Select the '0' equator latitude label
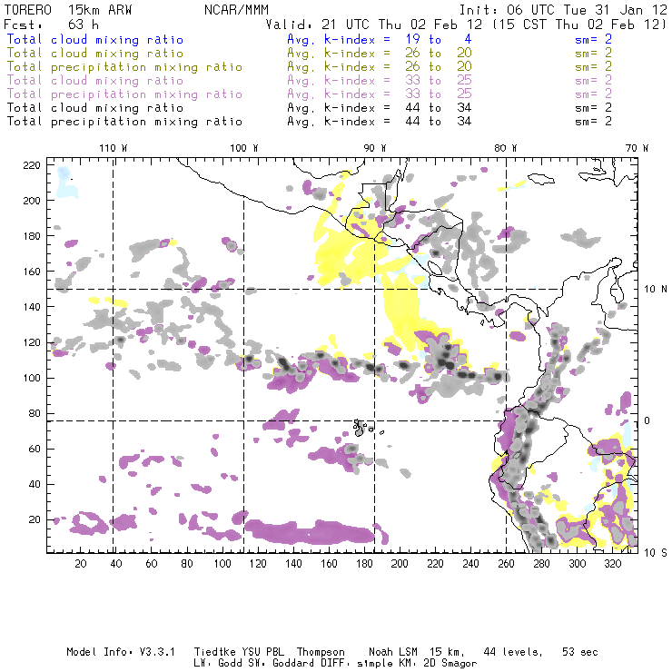 647,420
